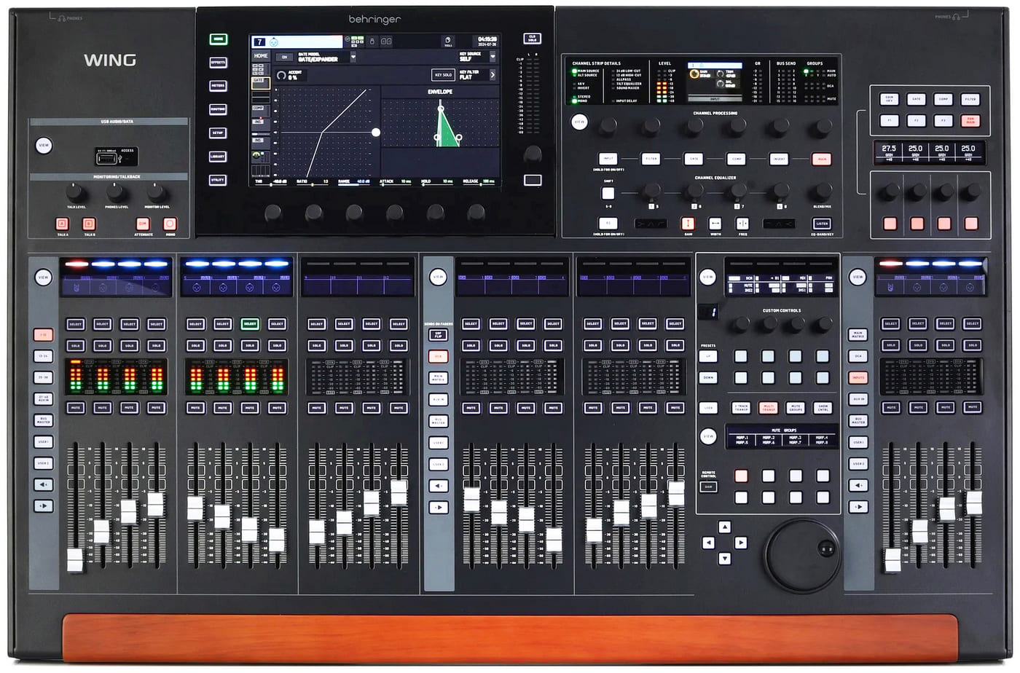Tap the RANGE parameter slider on touchscreen
Viewport: 1020px width, 673px height.
[x=353, y=181]
